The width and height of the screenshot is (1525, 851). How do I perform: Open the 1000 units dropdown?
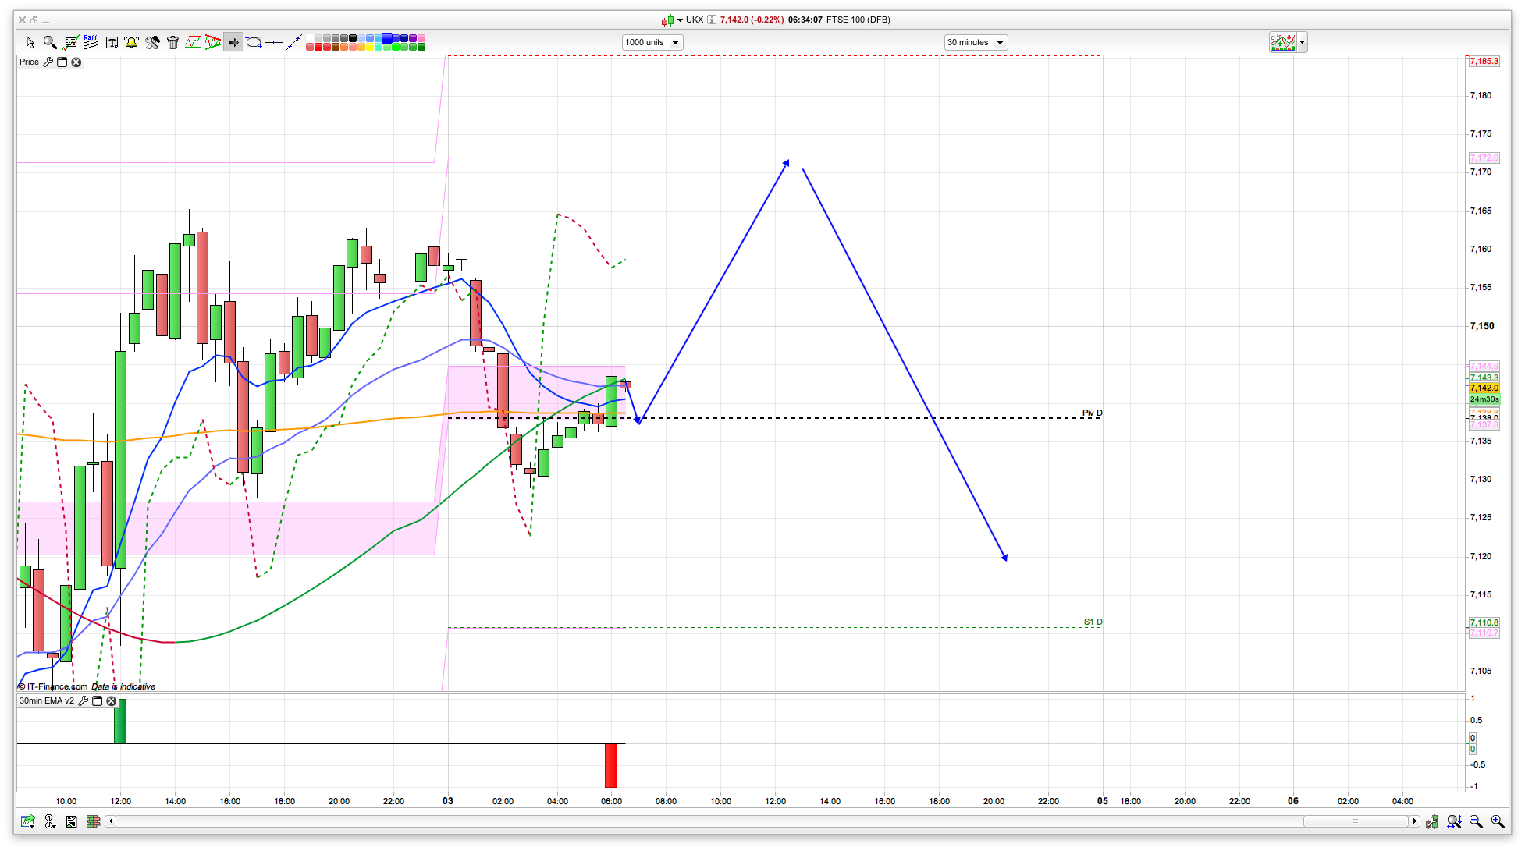pyautogui.click(x=652, y=42)
